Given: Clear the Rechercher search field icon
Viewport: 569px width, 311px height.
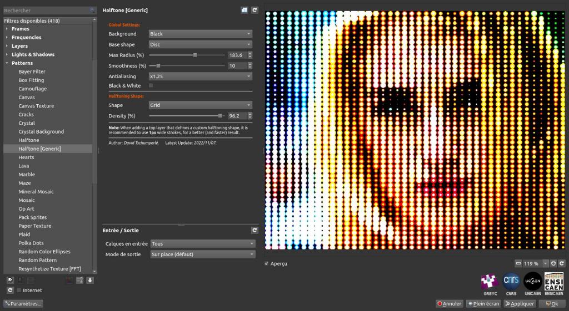Looking at the screenshot, I should [x=93, y=11].
